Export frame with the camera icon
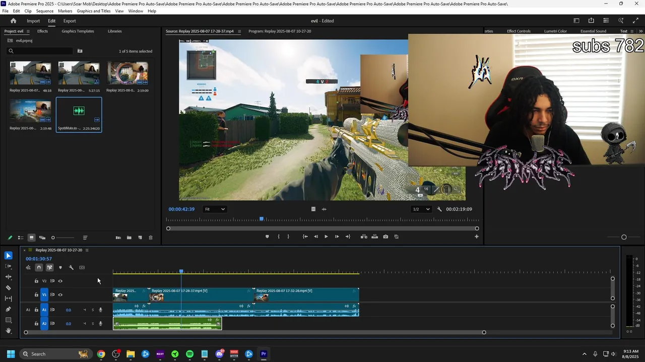The width and height of the screenshot is (645, 362). coord(385,236)
